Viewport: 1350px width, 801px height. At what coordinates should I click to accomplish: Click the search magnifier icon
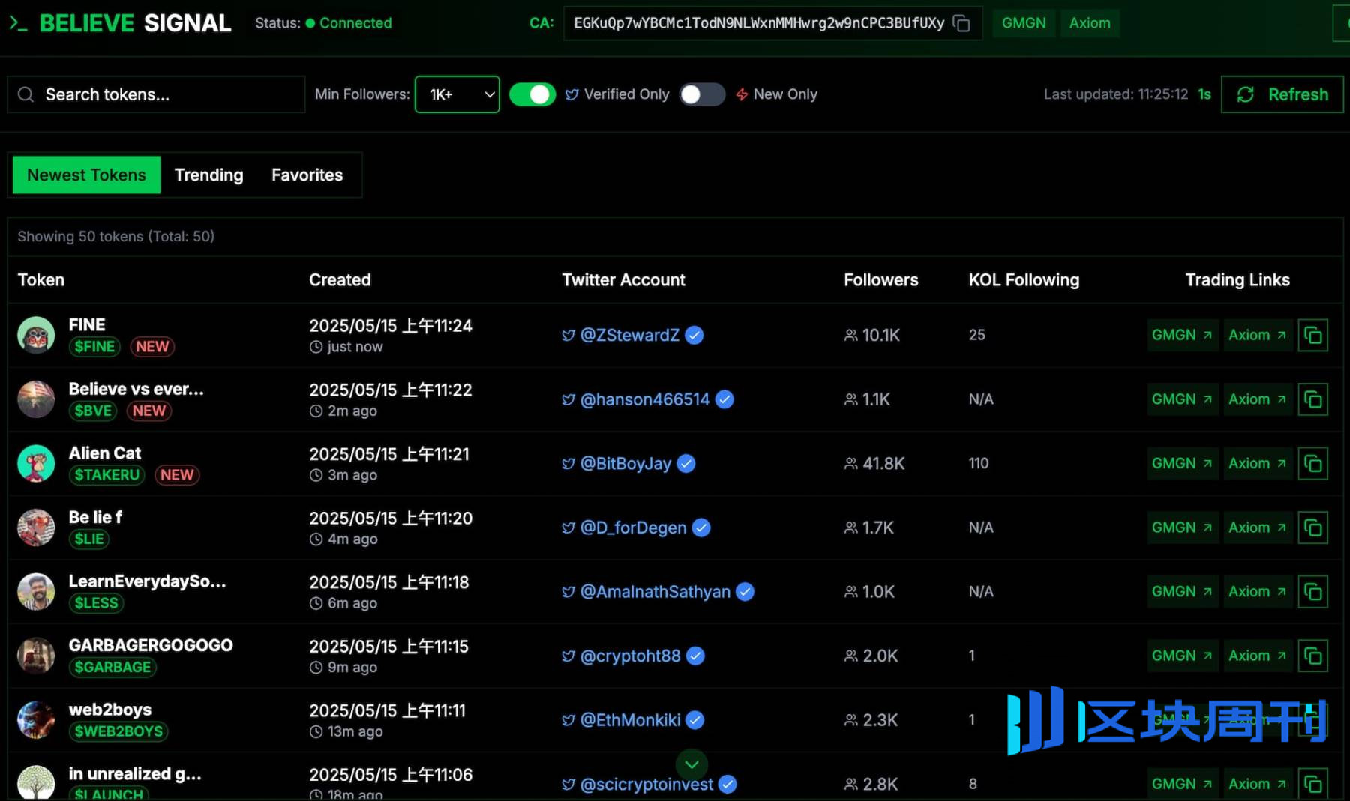[25, 94]
